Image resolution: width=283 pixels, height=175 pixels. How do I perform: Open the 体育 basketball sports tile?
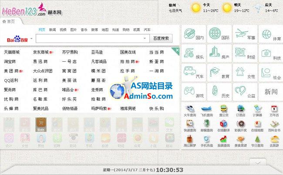coord(271,34)
